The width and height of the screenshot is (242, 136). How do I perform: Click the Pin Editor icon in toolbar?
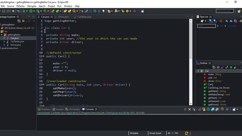click(x=143, y=11)
